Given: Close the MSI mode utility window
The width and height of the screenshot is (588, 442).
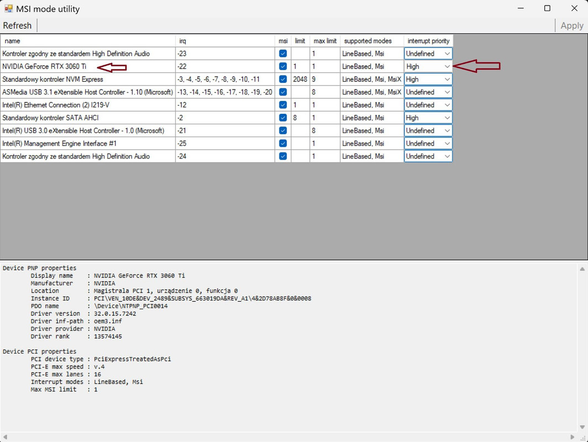Looking at the screenshot, I should (574, 8).
